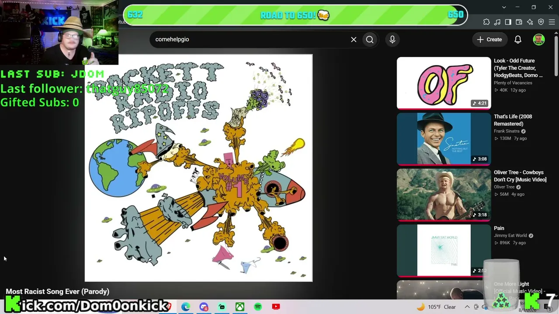Open the green taskbar app next to Xbox

pos(222,307)
